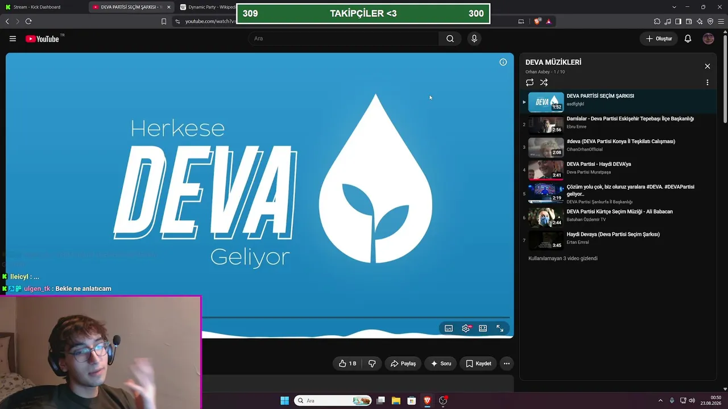Switch the player to theater mode
This screenshot has width=728, height=409.
tap(483, 328)
